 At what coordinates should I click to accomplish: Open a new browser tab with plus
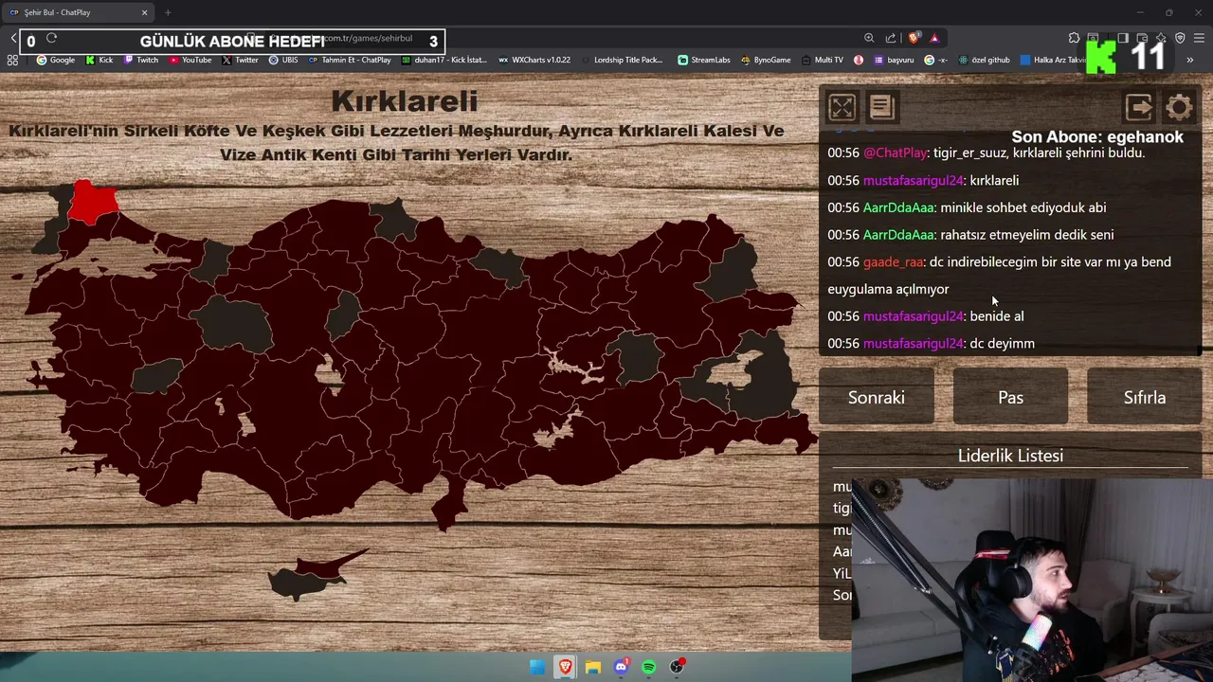tap(168, 12)
